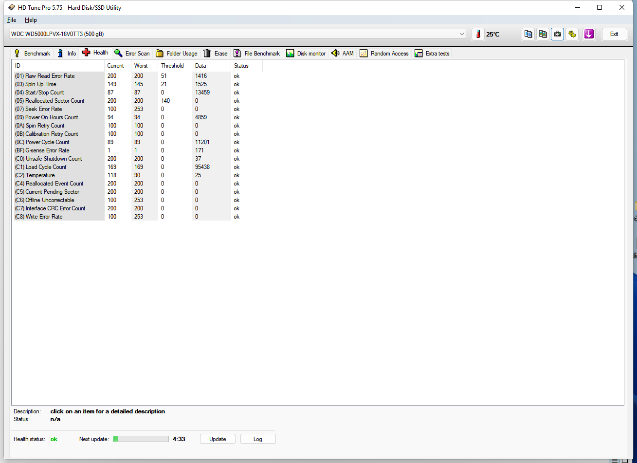Click the thermometer temperature icon
Viewport: 637px width, 463px height.
[x=478, y=34]
